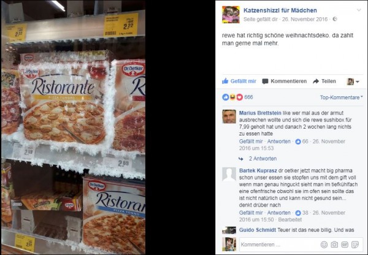Open the profile selector dropdown beside Teilen
This screenshot has height=255, width=368.
(x=353, y=82)
